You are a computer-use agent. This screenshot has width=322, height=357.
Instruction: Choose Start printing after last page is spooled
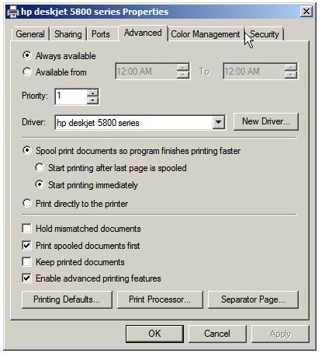click(x=111, y=168)
